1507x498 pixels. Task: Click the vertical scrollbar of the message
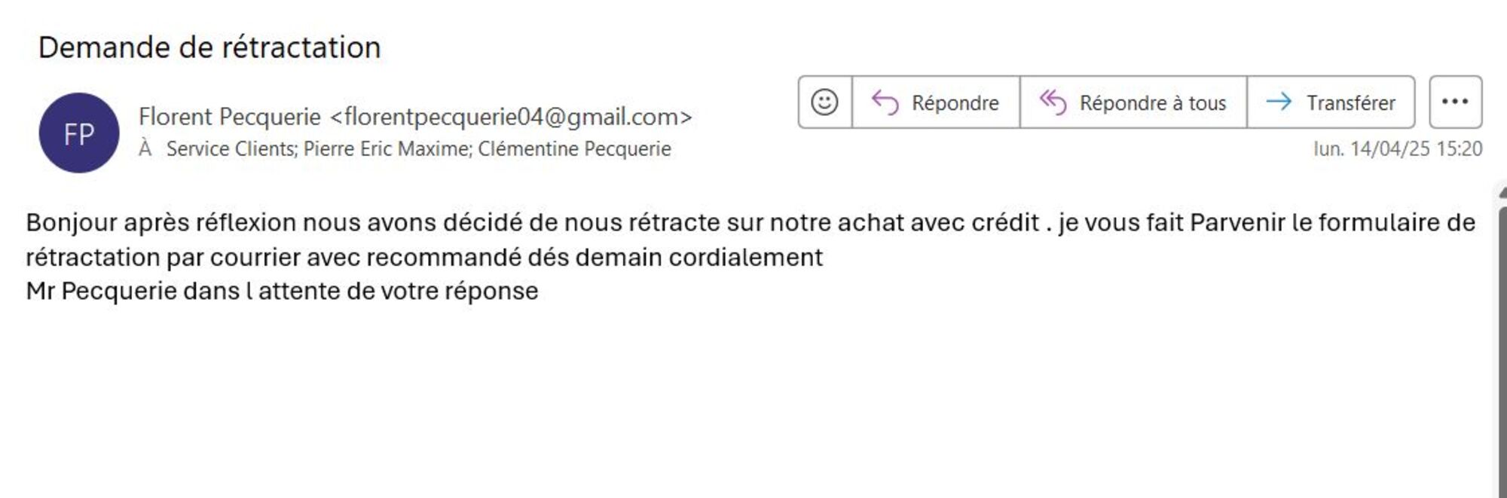pos(1500,339)
